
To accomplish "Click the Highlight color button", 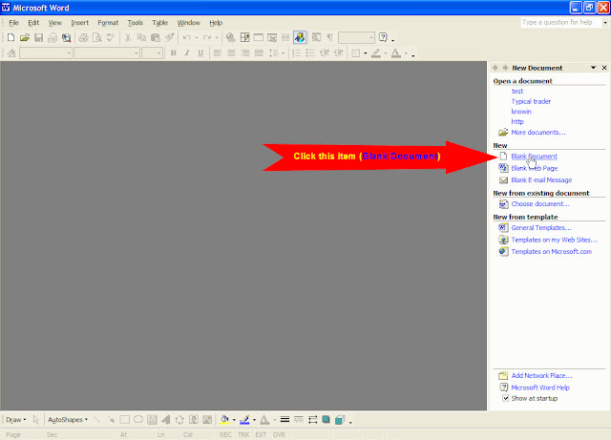I will (x=376, y=53).
